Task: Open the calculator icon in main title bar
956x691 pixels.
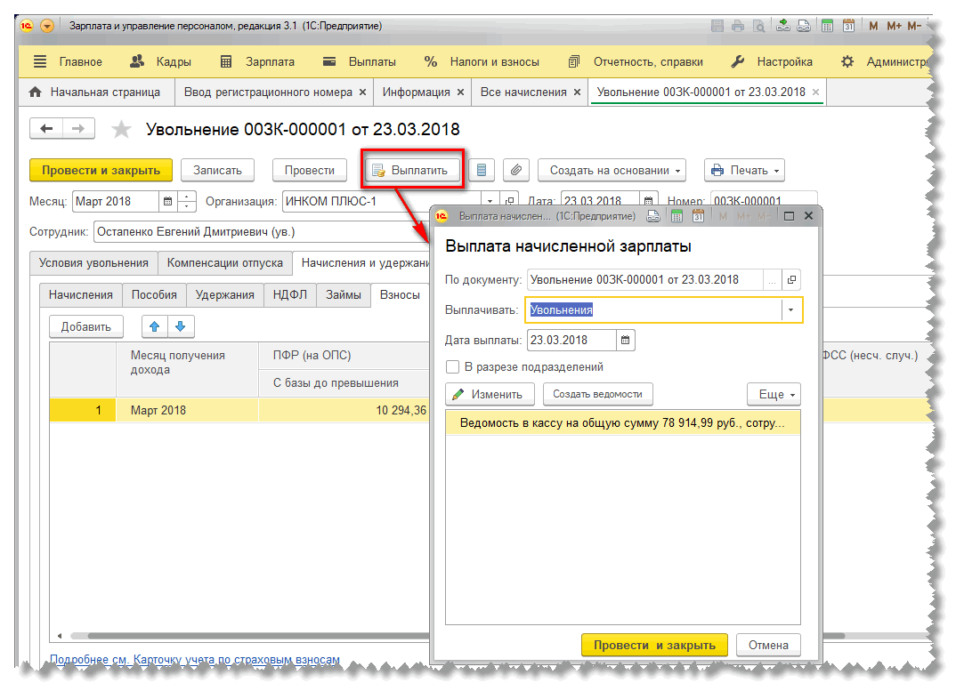Action: click(x=827, y=26)
